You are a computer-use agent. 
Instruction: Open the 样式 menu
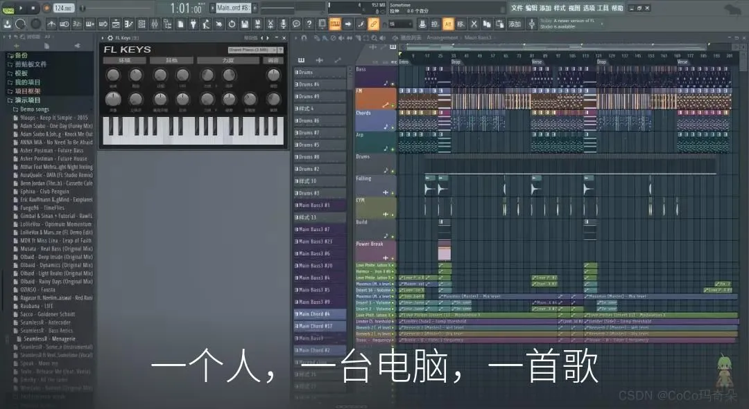[560, 8]
